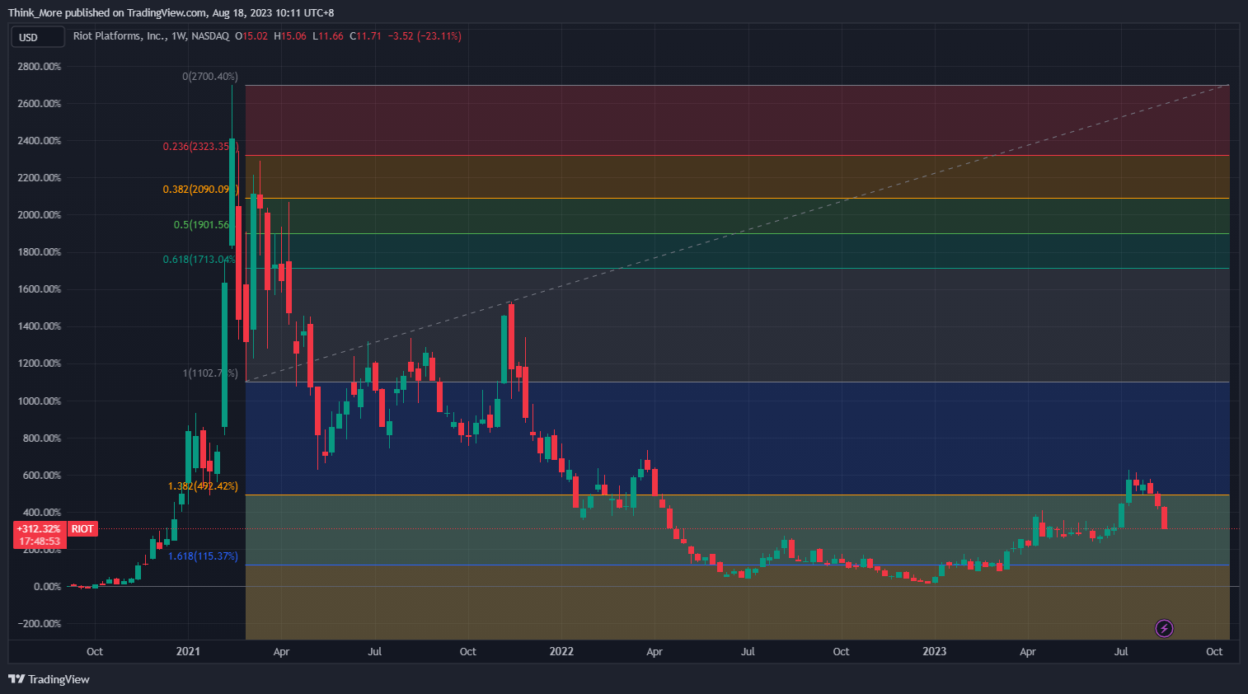
Task: Click the 0.236(2323.35) Fibonacci level label
Action: 200,147
